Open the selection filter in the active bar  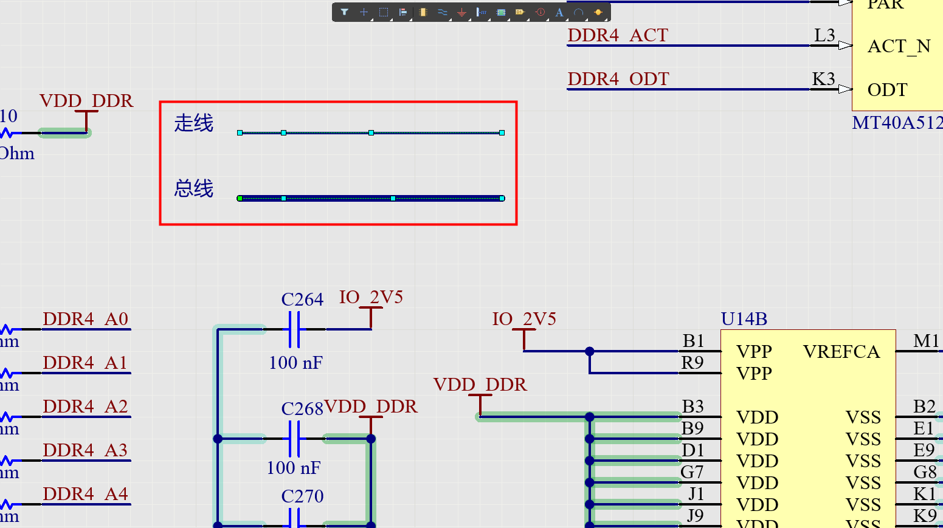tap(344, 12)
